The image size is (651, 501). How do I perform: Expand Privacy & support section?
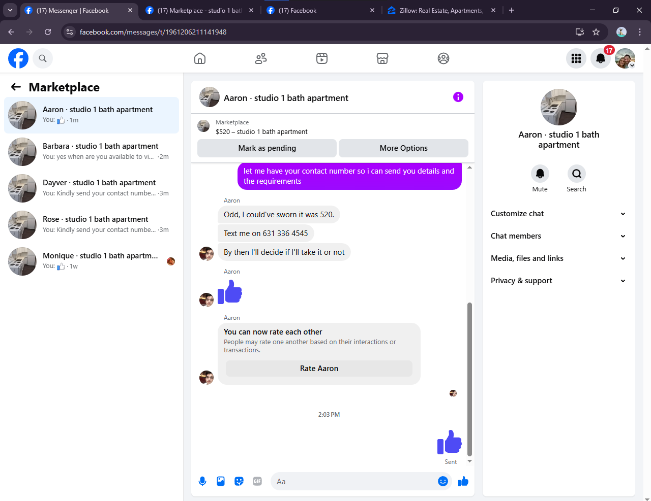[x=558, y=281]
